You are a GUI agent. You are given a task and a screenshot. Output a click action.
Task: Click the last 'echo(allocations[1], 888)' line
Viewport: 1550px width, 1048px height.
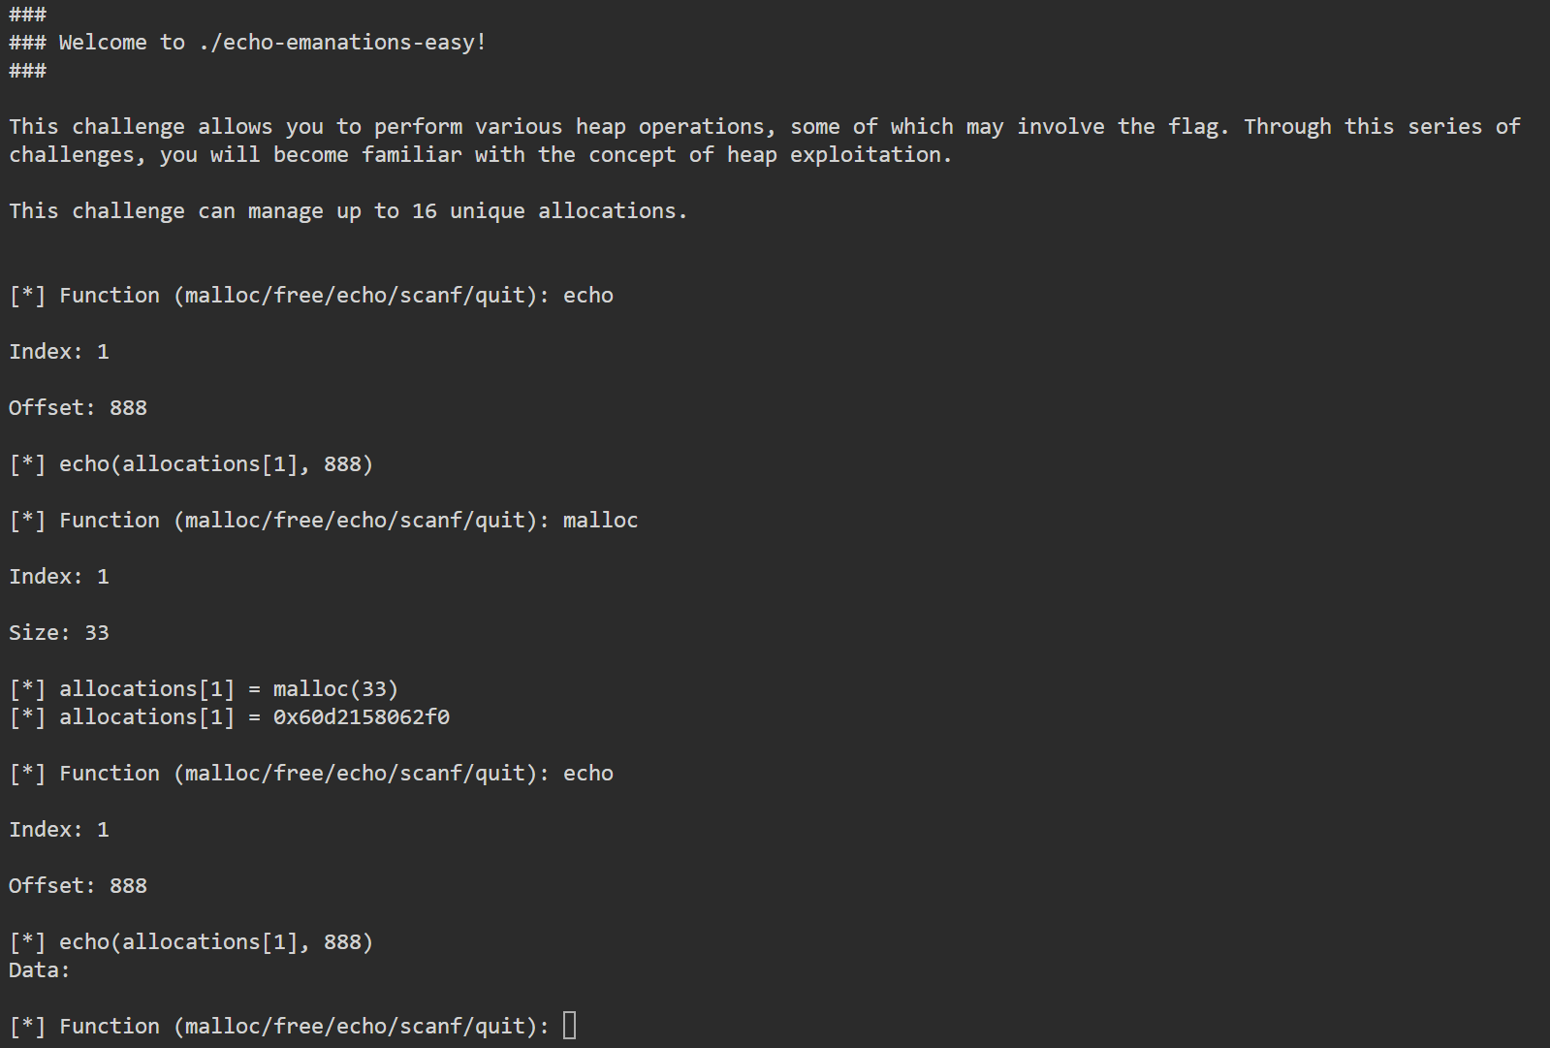tap(191, 941)
